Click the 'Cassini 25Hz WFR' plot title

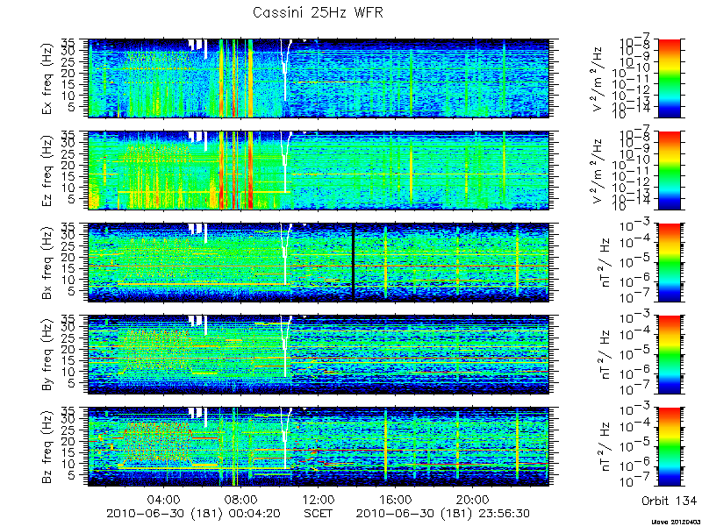pos(318,12)
